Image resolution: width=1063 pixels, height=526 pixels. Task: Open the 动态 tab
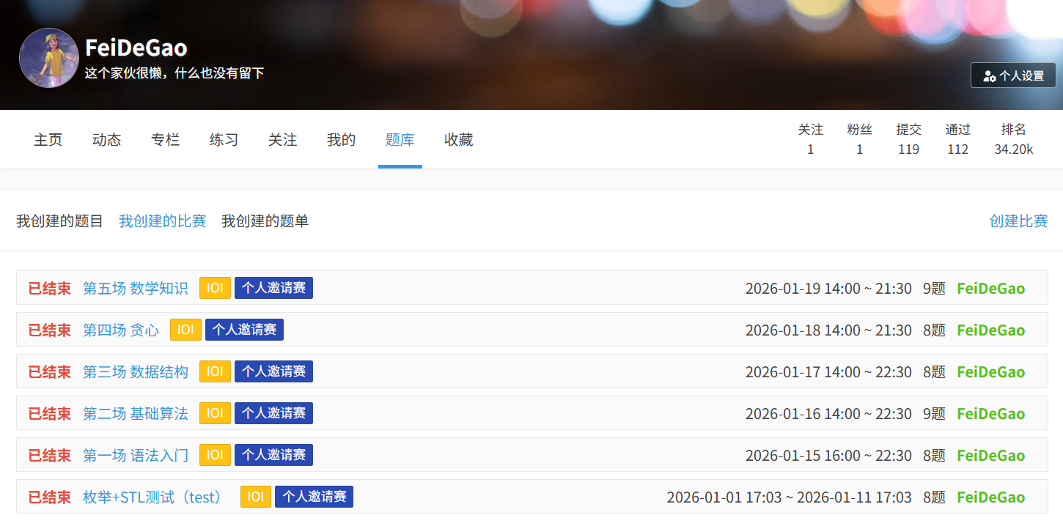107,140
